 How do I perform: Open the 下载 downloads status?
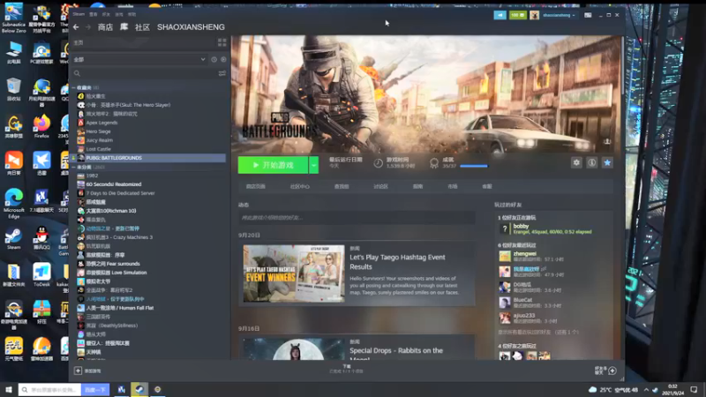(346, 369)
